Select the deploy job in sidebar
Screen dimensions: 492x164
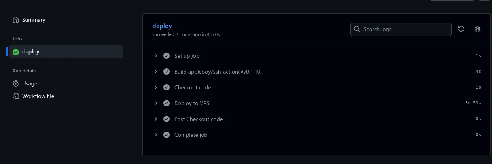coord(66,51)
